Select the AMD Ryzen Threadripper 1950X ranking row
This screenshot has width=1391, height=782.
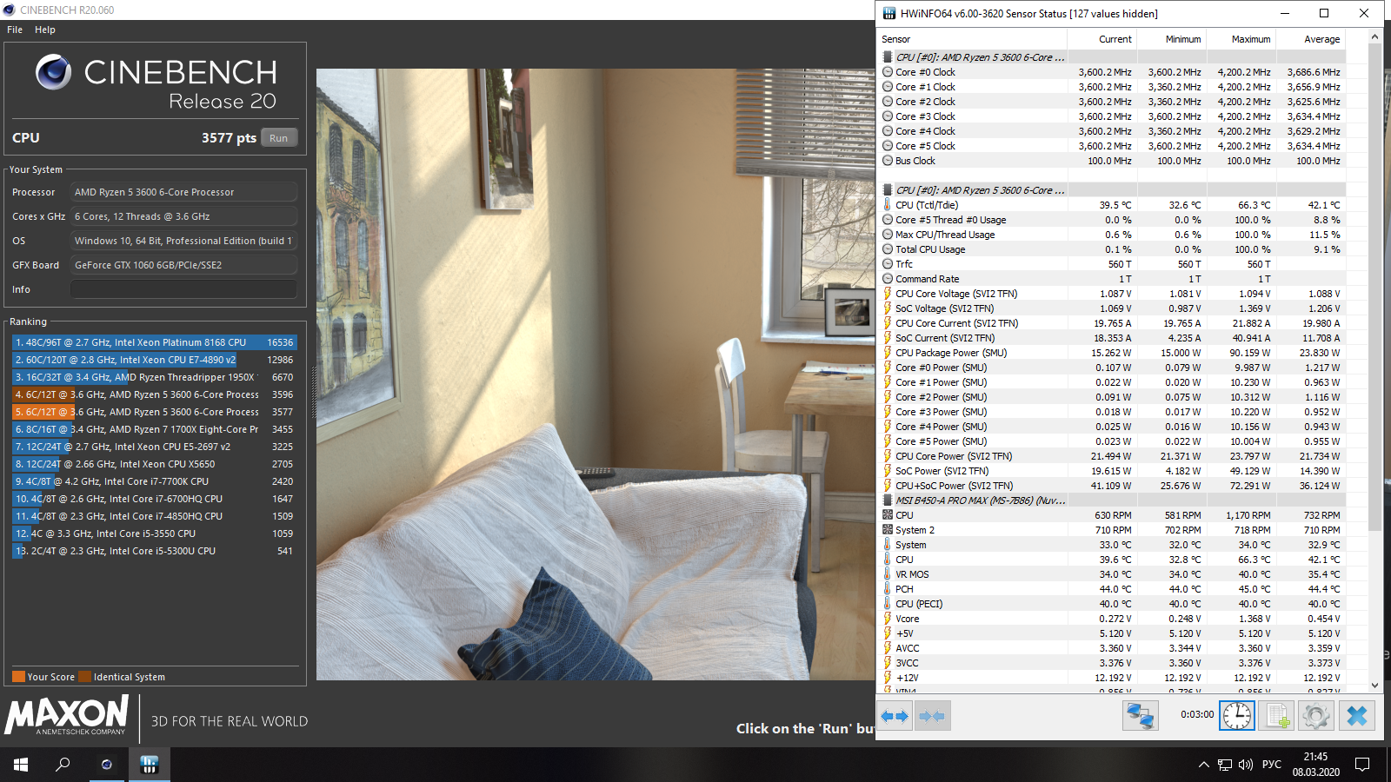tap(154, 377)
